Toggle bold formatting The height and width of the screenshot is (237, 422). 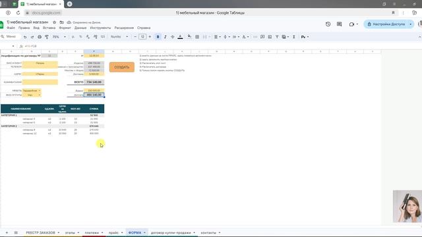pyautogui.click(x=158, y=37)
